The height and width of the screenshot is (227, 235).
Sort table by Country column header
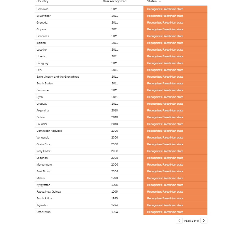click(42, 1)
